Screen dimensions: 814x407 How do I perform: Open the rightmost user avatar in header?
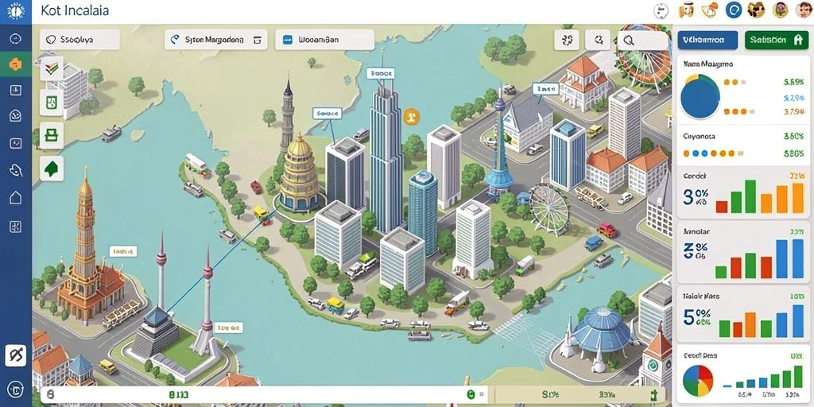[x=803, y=10]
